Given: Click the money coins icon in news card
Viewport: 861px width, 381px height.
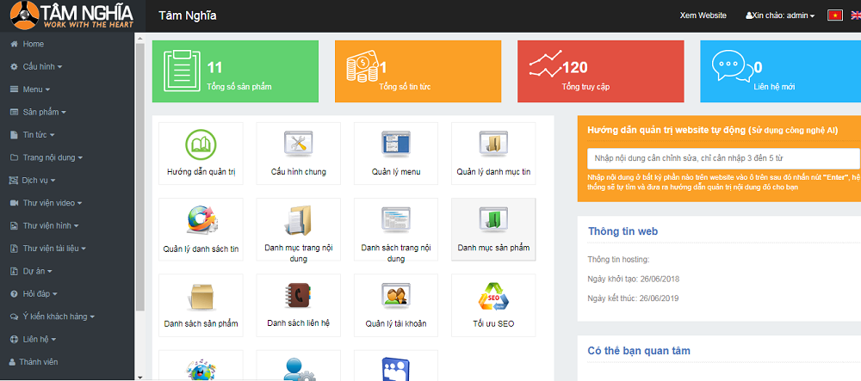Looking at the screenshot, I should (x=363, y=65).
